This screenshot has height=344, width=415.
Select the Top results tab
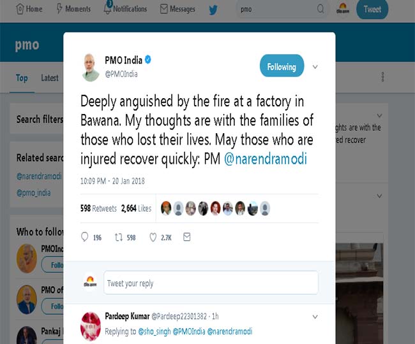click(x=22, y=78)
